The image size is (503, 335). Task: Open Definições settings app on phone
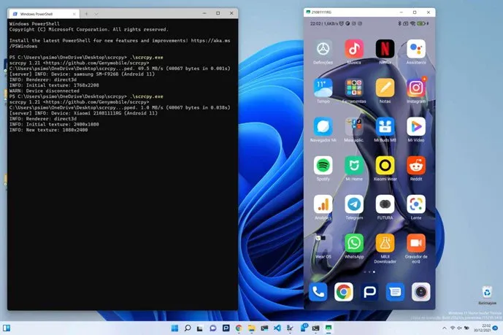point(323,49)
